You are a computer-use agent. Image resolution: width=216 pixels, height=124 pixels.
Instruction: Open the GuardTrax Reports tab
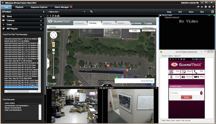(121, 23)
